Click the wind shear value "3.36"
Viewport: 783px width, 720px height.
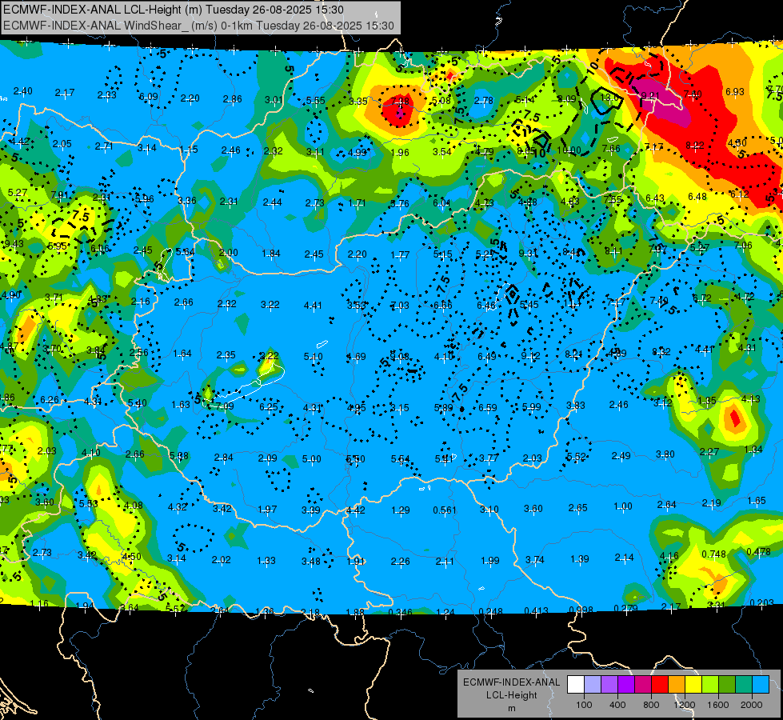pyautogui.click(x=187, y=200)
